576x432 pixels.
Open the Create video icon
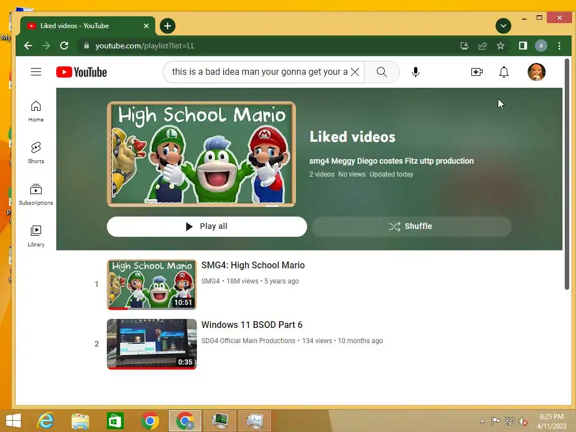tap(477, 72)
